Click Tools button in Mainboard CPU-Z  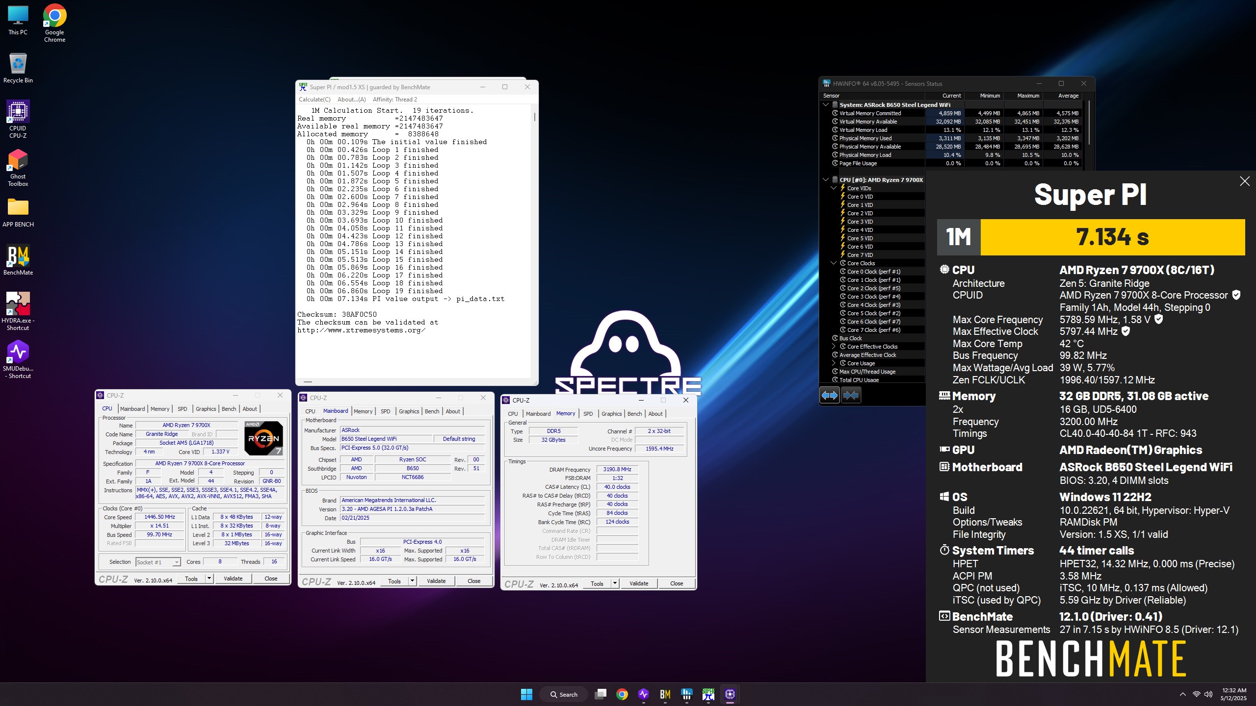point(394,581)
